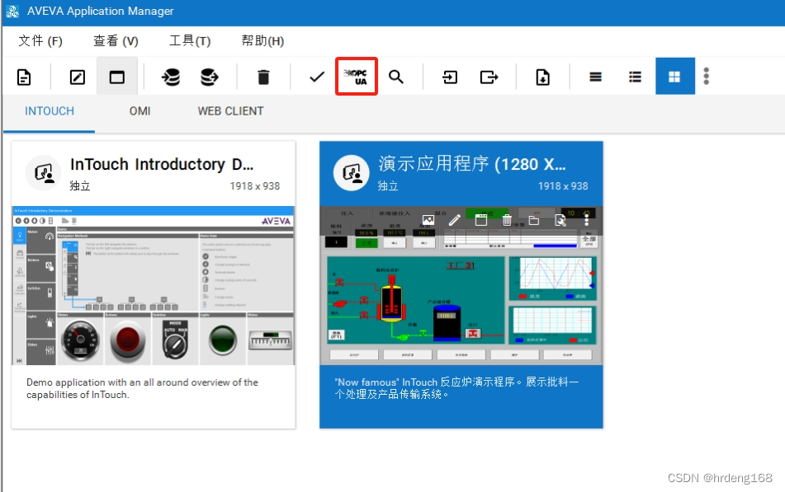Viewport: 785px width, 492px height.
Task: Open the three-dot menu on 演示应用程序 card
Action: (586, 220)
